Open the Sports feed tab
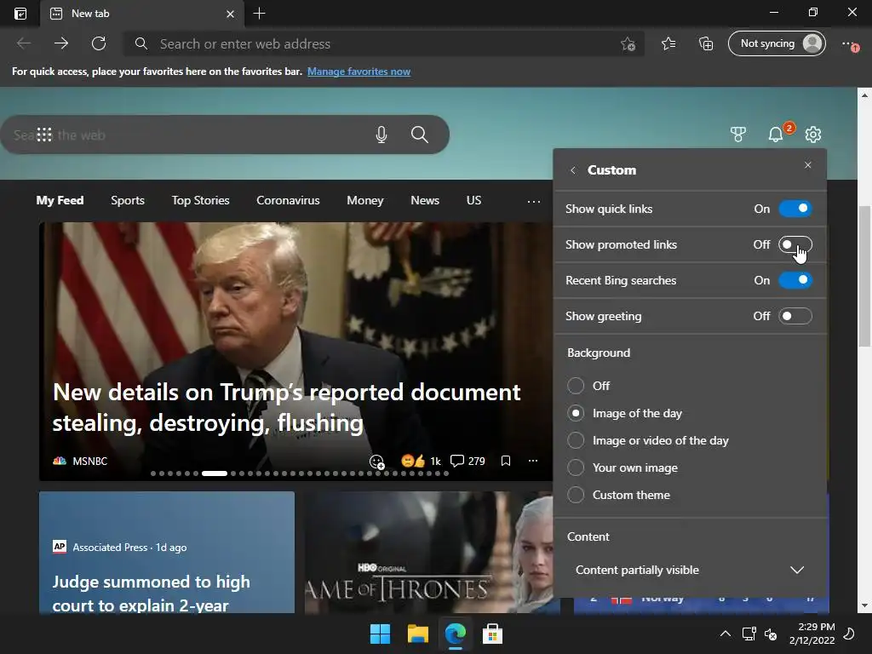The width and height of the screenshot is (872, 654). [x=128, y=200]
